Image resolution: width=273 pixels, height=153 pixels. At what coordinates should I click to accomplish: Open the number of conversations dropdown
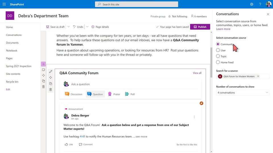243,92
